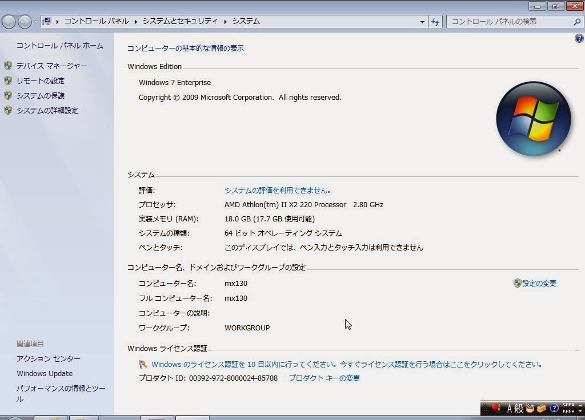Click the language bar drag handle grip
The height and width of the screenshot is (420, 585).
[x=484, y=409]
